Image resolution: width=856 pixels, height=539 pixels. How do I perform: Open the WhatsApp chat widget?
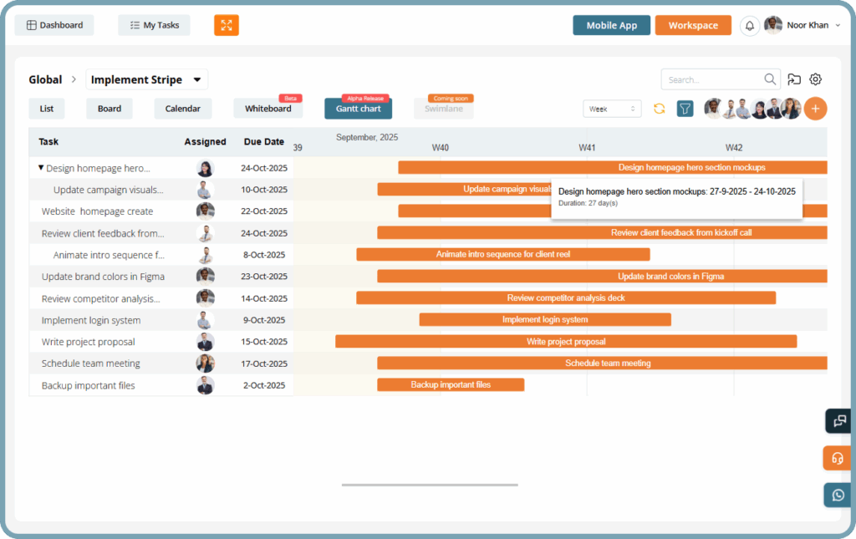pyautogui.click(x=838, y=495)
